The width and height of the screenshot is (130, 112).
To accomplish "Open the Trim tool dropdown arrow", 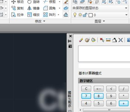I will [x=59, y=2].
